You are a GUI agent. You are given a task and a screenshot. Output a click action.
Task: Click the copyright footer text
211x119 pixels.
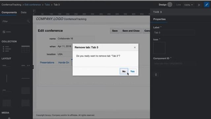(65, 115)
